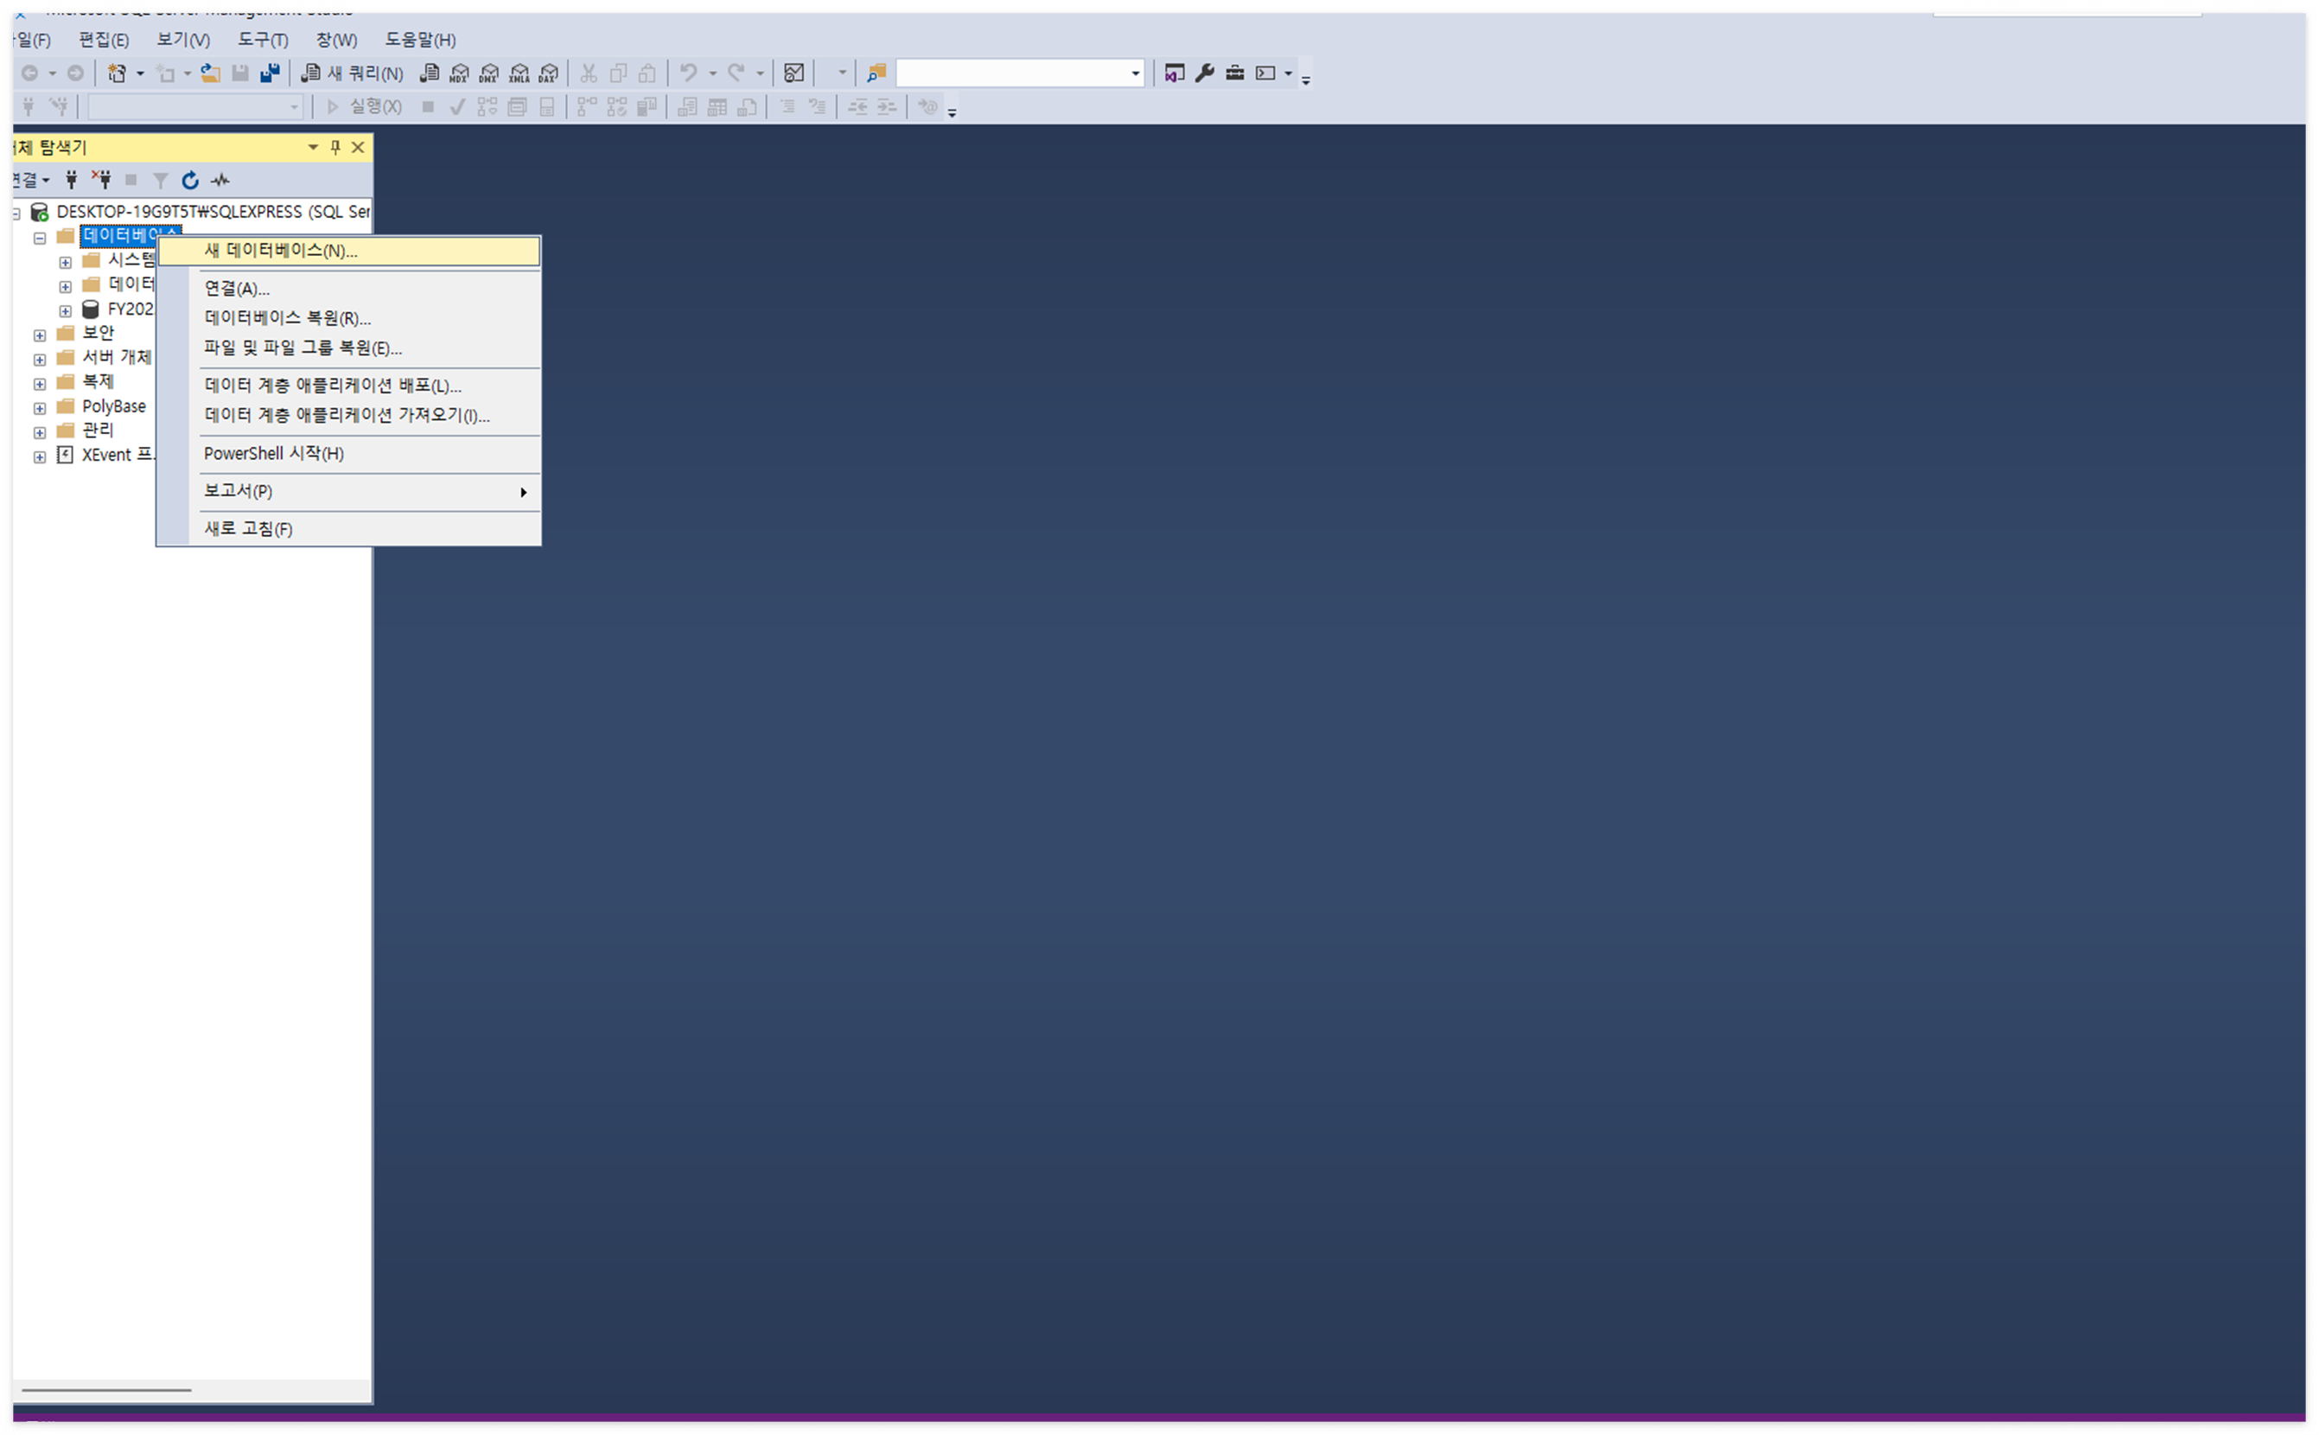2319x1435 pixels.
Task: Click the Open File folder icon
Action: 211,73
